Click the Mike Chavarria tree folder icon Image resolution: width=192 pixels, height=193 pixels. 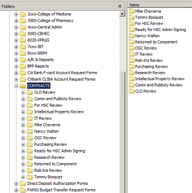click(30, 125)
